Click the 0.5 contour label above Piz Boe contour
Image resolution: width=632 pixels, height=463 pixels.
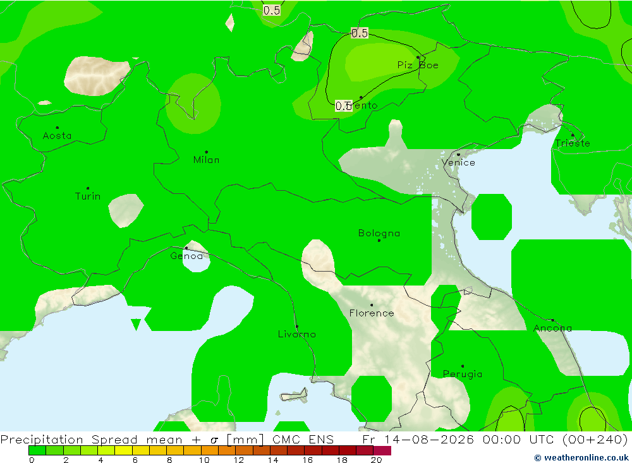(x=360, y=33)
